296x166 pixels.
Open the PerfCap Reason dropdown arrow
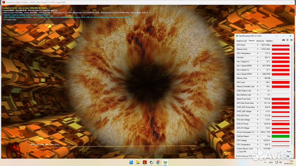pos(258,136)
